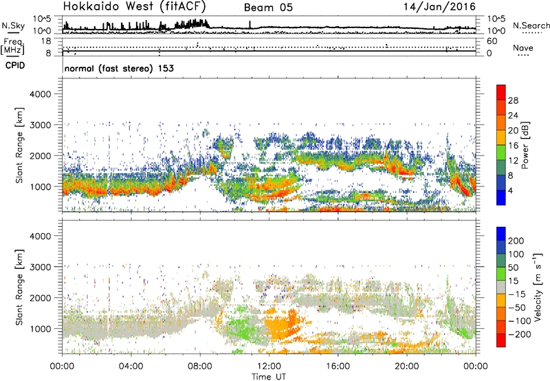Pick the gray segment of velocity color bar
550x381 pixels.
pos(501,287)
